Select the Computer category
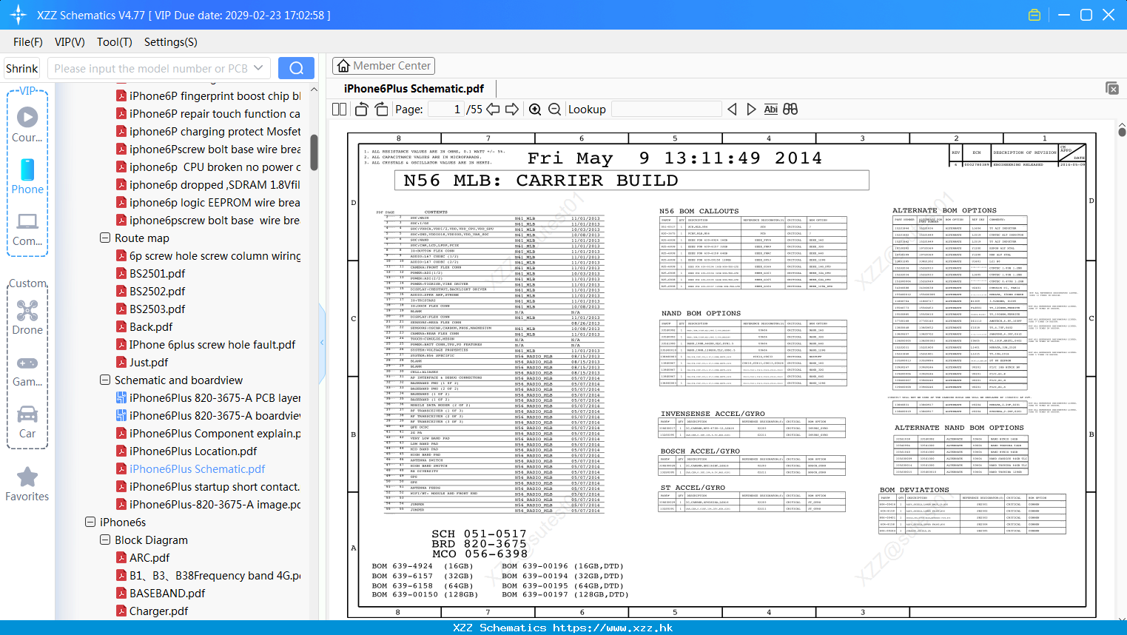The width and height of the screenshot is (1127, 635). [x=27, y=229]
